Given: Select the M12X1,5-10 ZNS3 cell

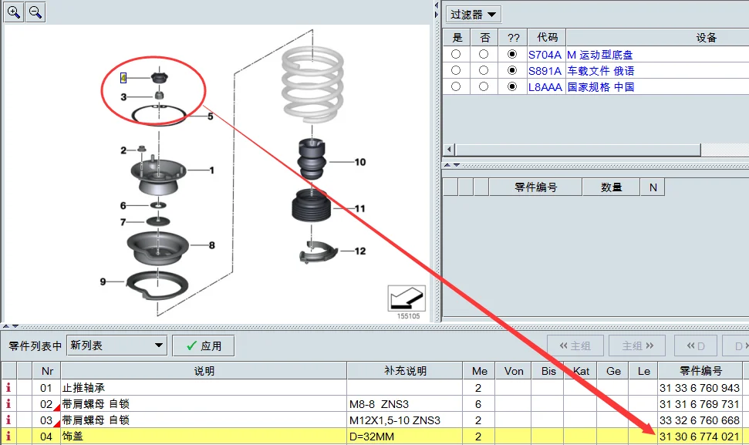Looking at the screenshot, I should point(405,420).
